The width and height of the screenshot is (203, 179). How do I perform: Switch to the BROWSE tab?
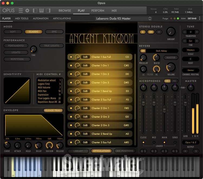click(65, 11)
